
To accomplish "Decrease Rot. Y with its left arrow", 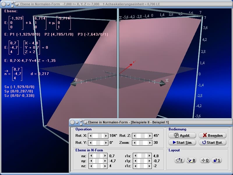I will point(91,143).
